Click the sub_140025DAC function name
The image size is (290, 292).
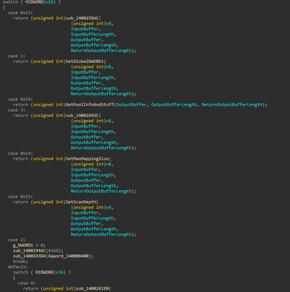click(82, 18)
